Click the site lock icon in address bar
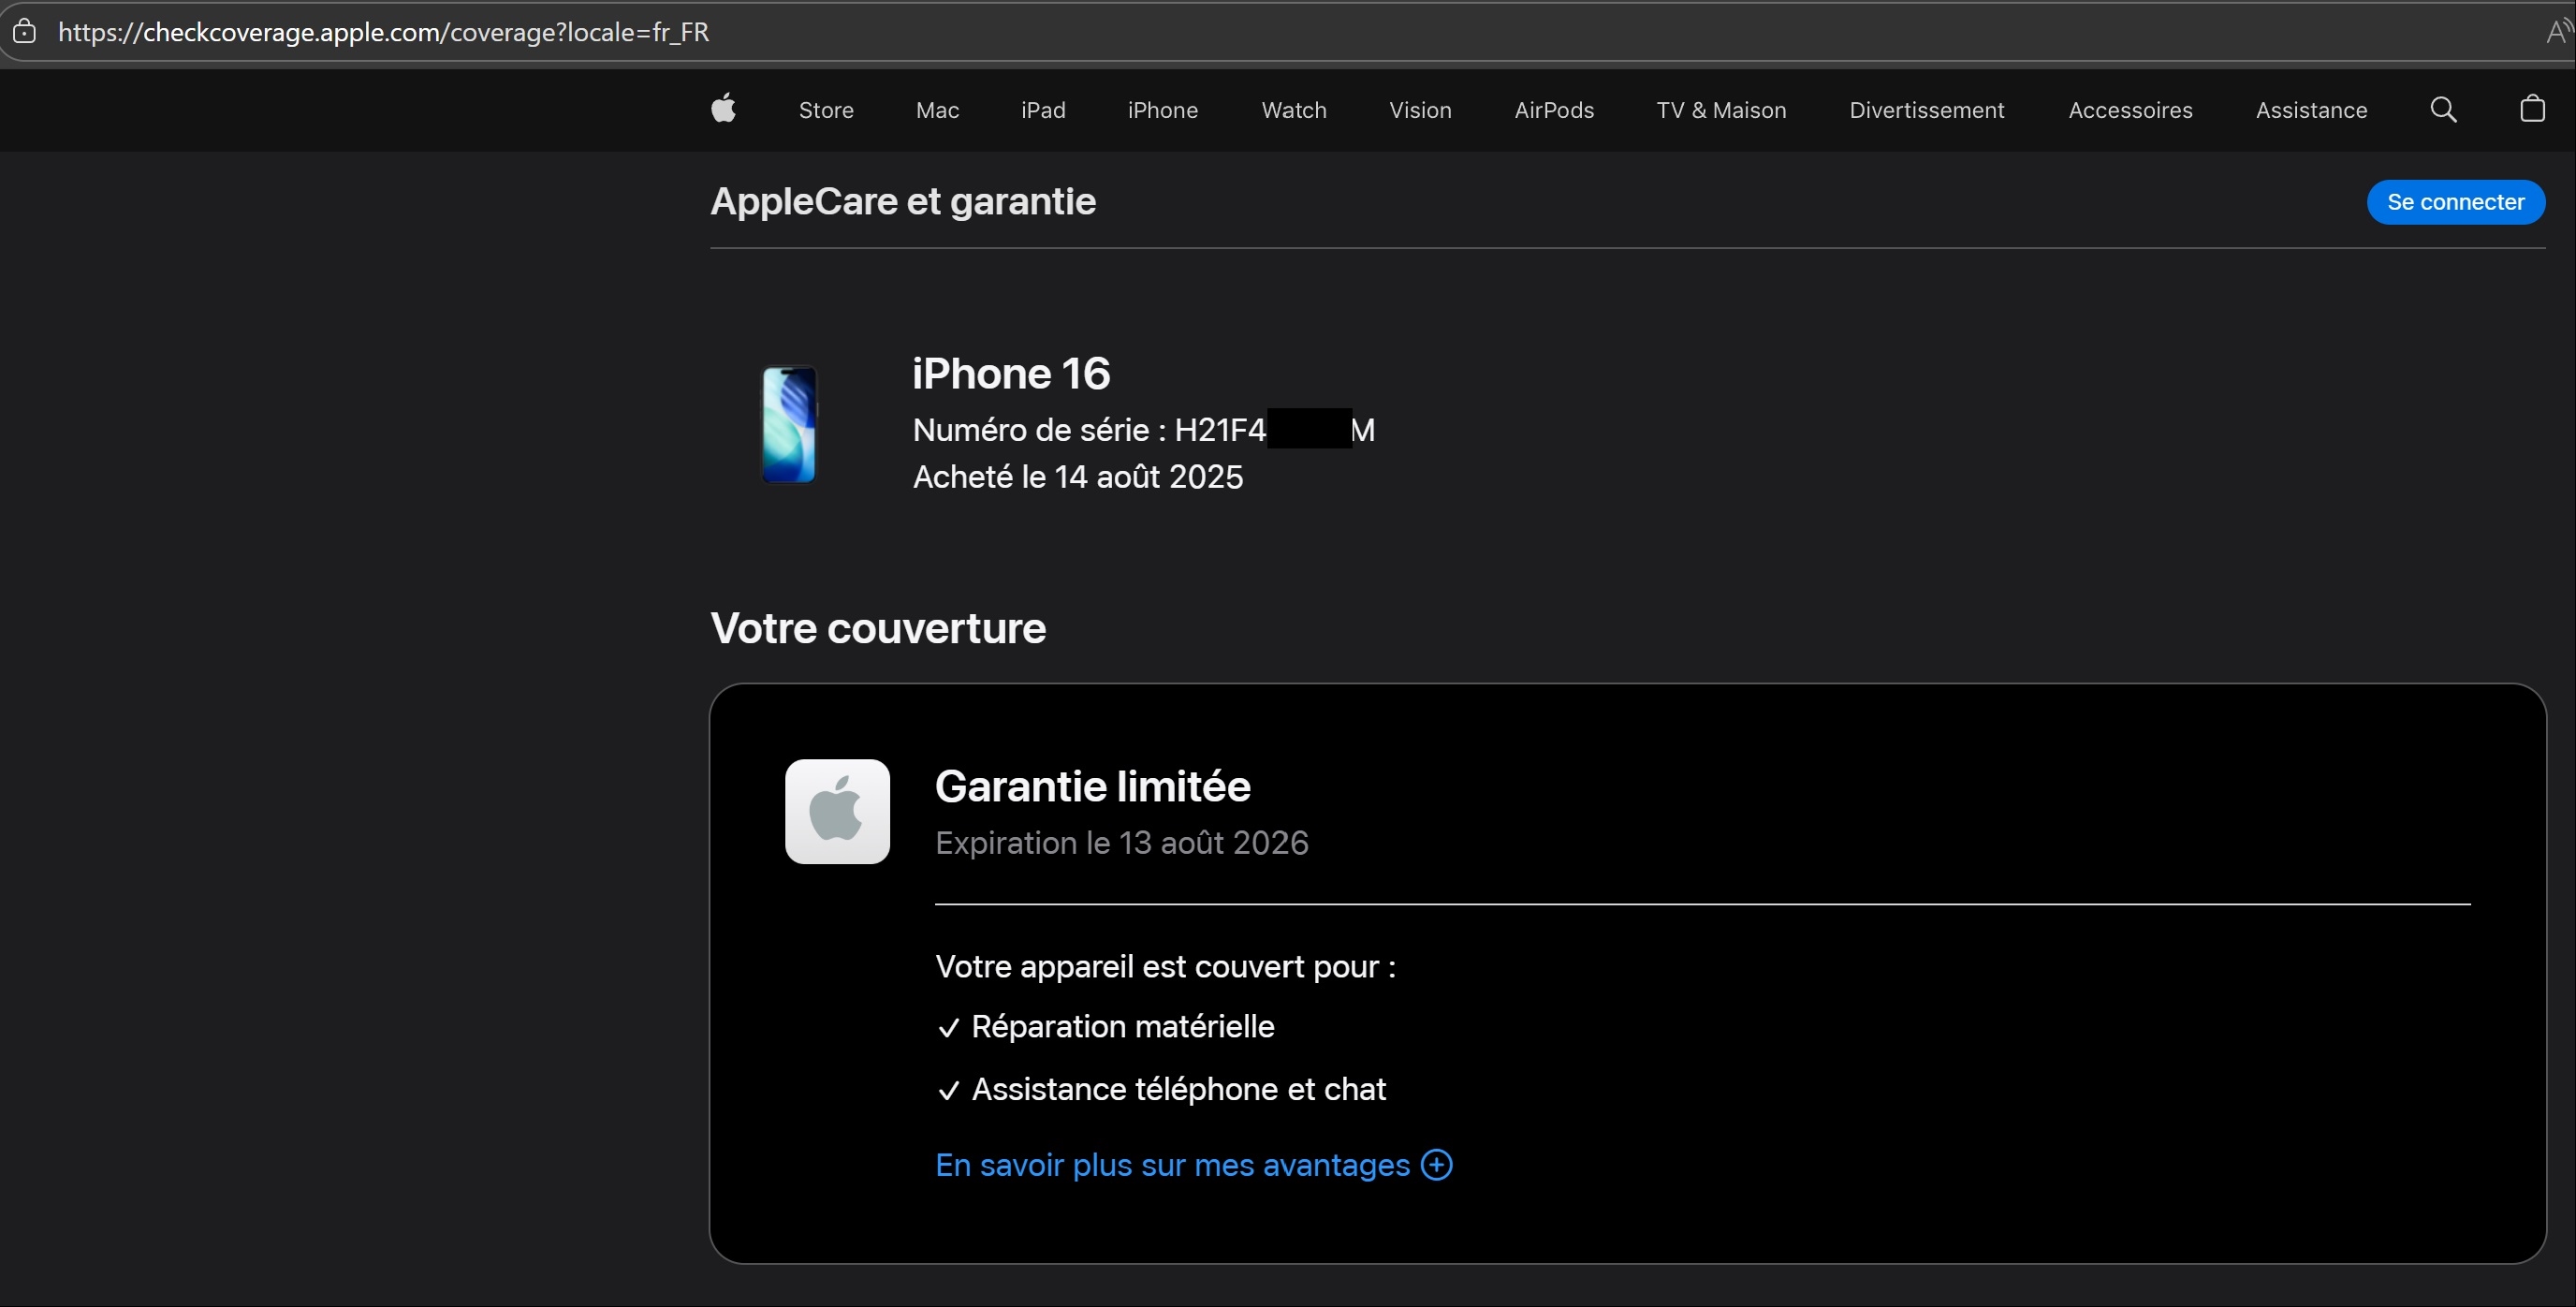 [x=25, y=32]
